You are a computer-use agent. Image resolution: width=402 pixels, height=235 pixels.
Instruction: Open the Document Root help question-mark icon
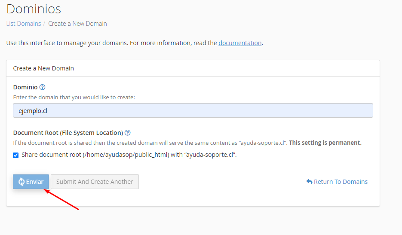click(x=127, y=133)
